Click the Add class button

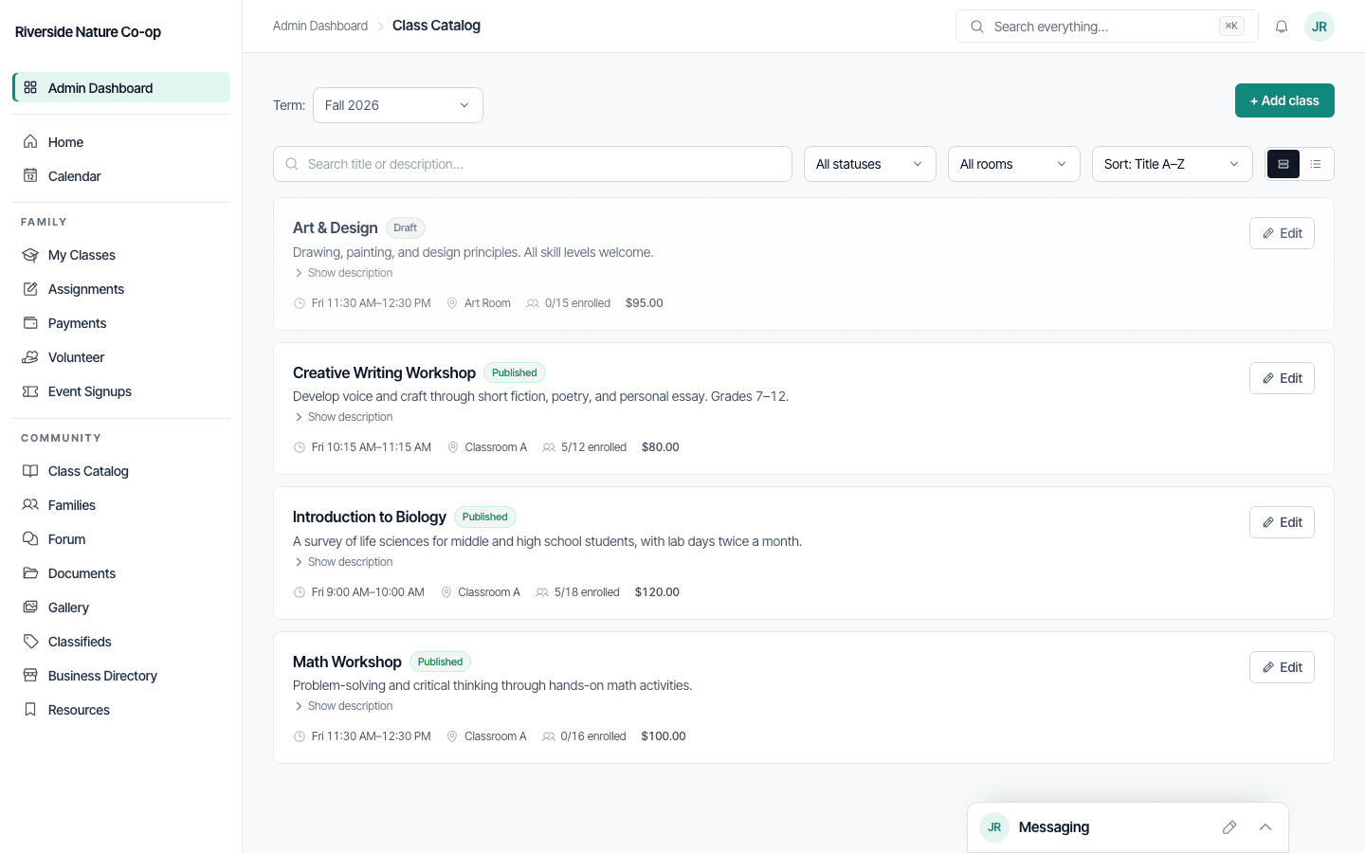tap(1284, 100)
